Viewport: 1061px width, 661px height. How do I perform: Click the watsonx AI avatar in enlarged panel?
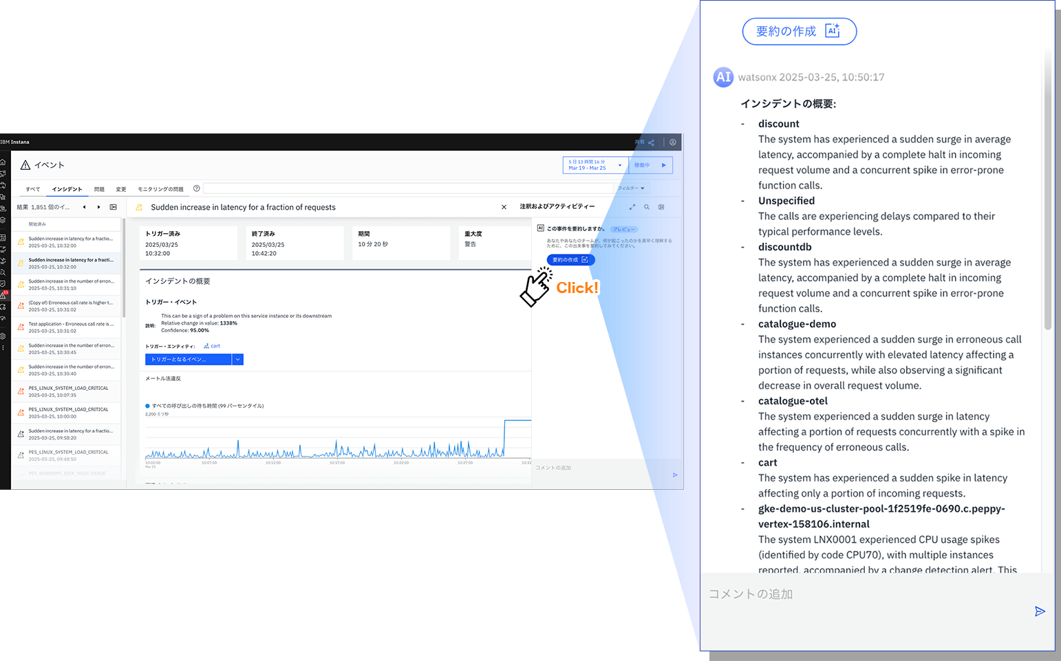(723, 77)
